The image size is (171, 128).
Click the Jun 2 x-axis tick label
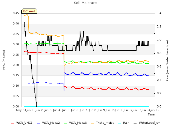(x=39, y=110)
